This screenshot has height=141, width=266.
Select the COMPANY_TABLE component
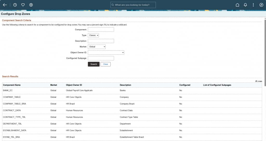pos(12,97)
